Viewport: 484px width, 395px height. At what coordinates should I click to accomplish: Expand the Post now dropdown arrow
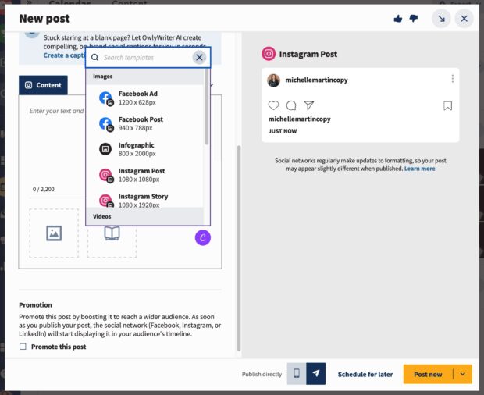(462, 374)
